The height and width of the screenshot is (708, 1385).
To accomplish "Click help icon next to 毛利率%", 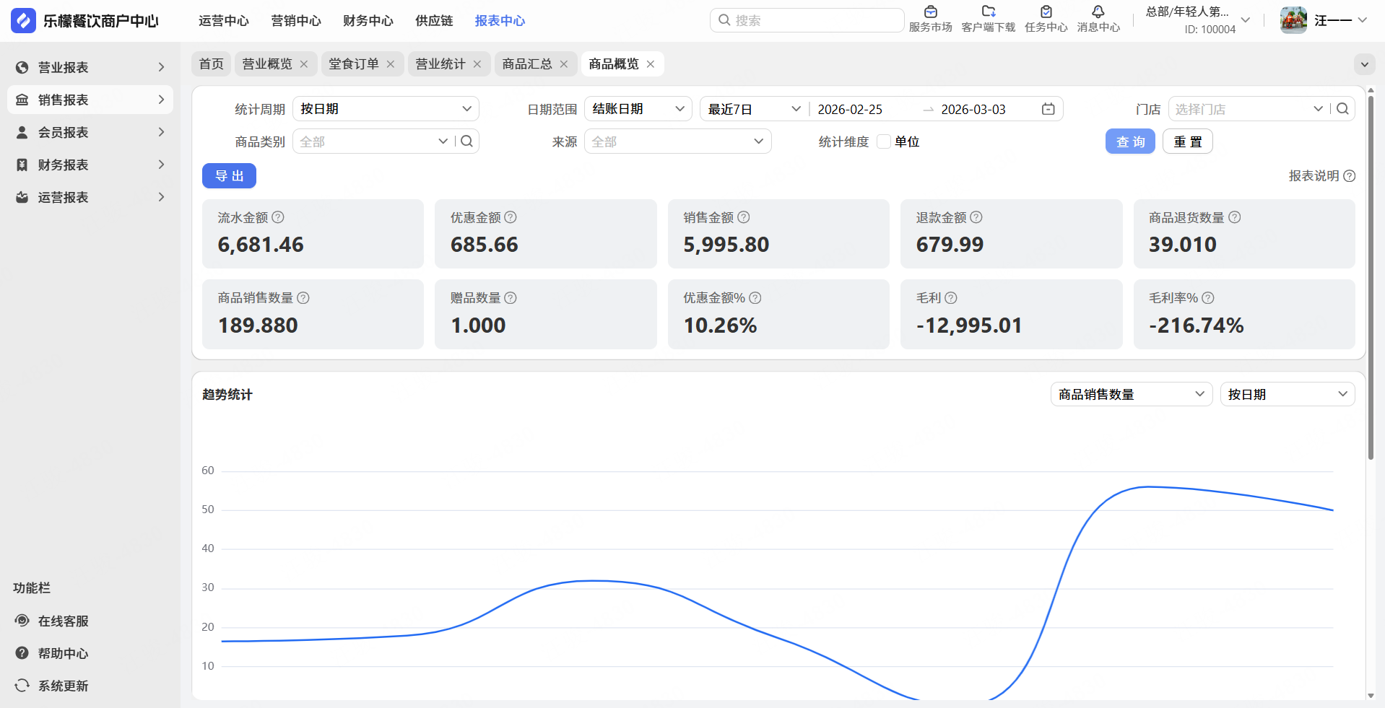I will click(1208, 298).
